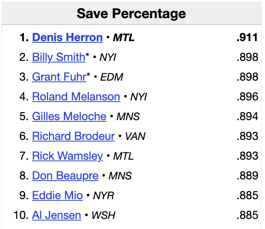Click the Save Percentage header

[x=131, y=14]
